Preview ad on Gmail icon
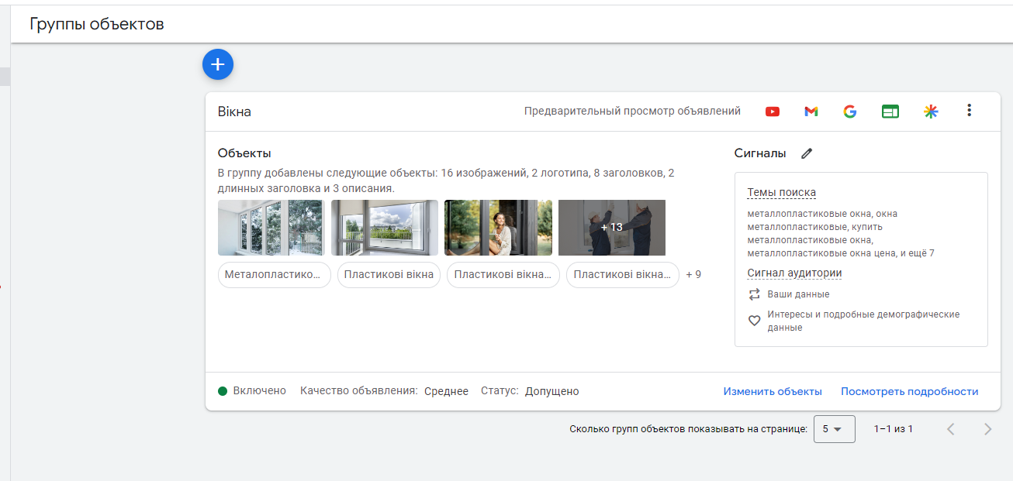The image size is (1013, 481). point(811,112)
